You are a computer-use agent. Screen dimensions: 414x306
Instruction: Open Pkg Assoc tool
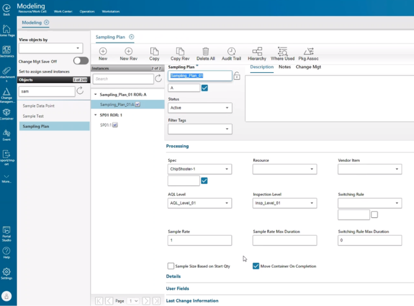[x=308, y=53]
